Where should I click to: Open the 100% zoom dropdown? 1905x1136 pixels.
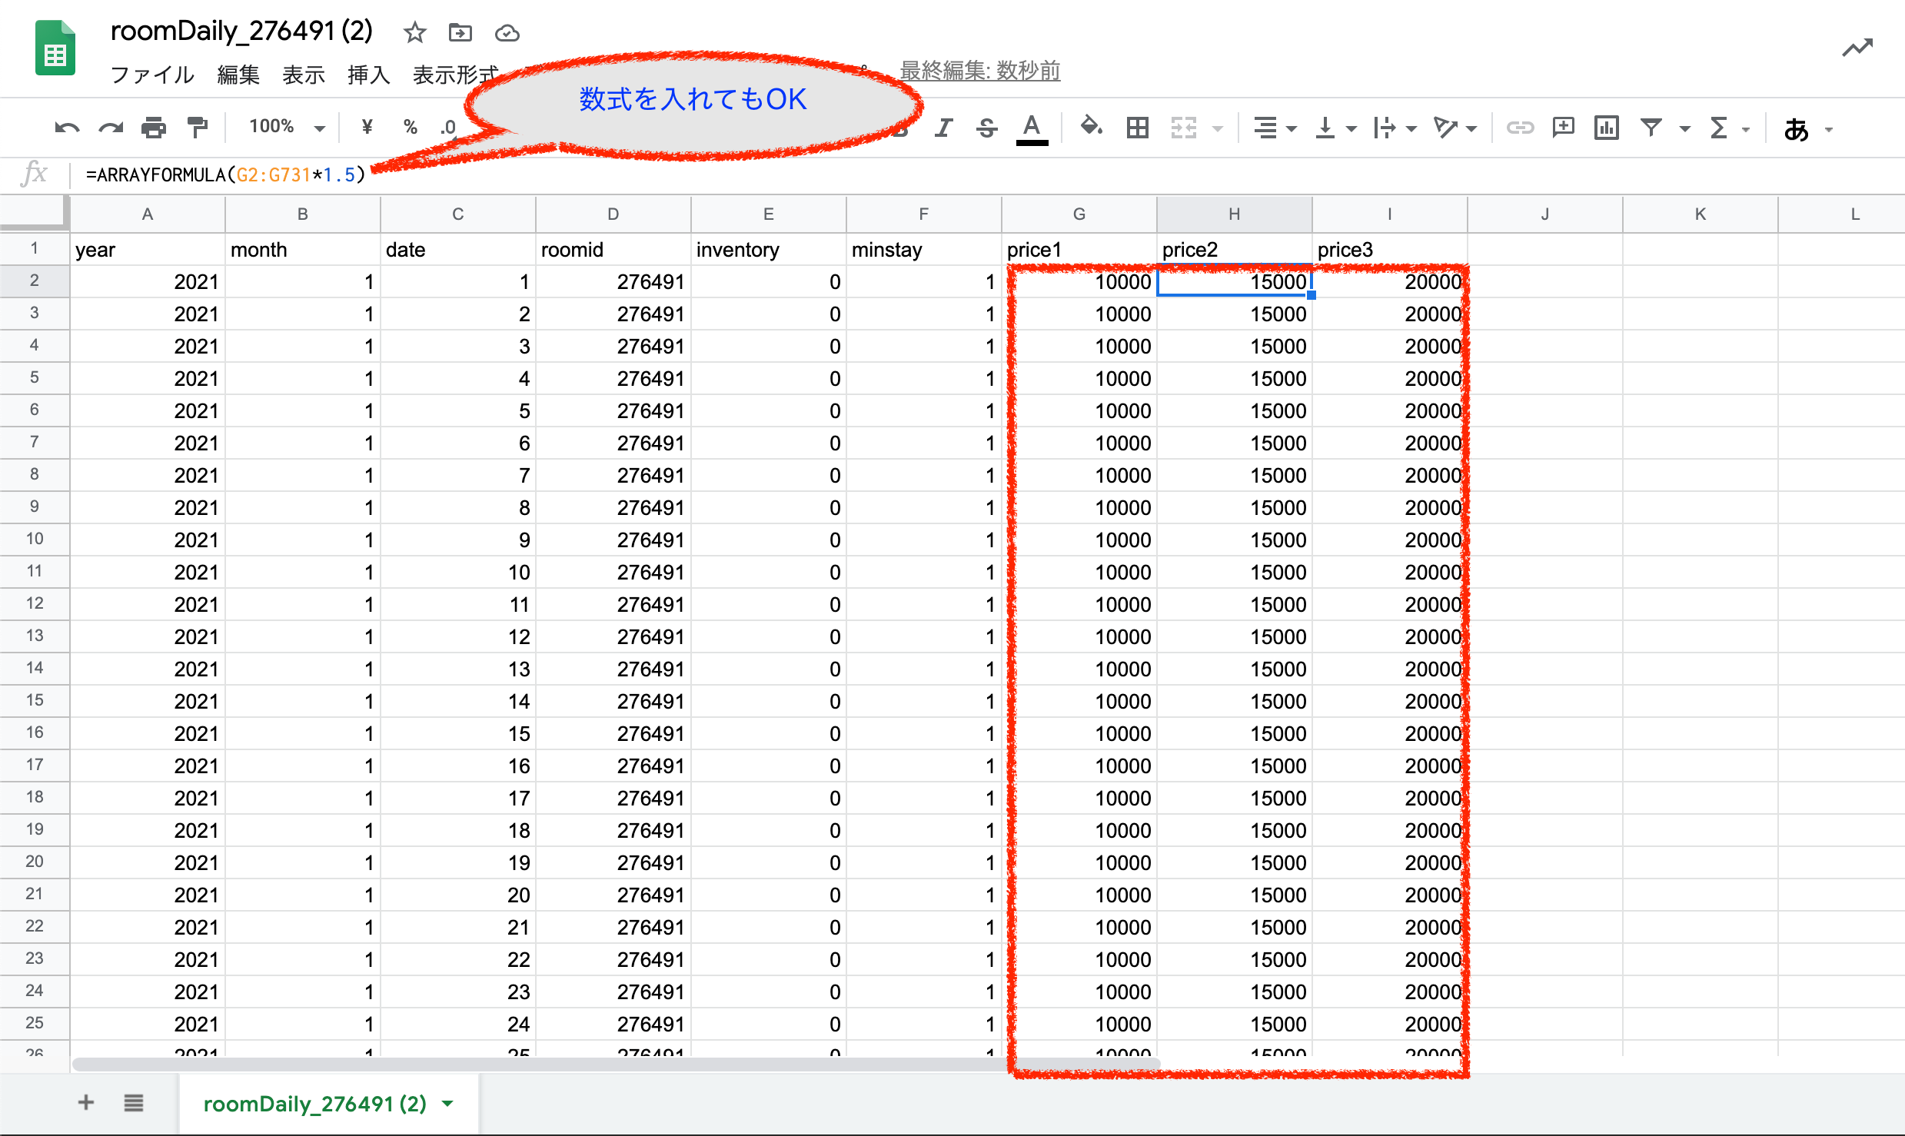[286, 127]
